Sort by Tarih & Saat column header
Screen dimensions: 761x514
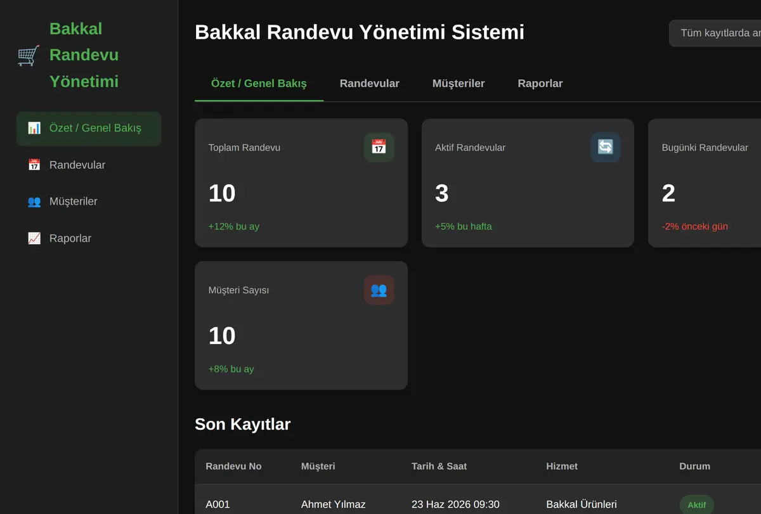pyautogui.click(x=439, y=466)
